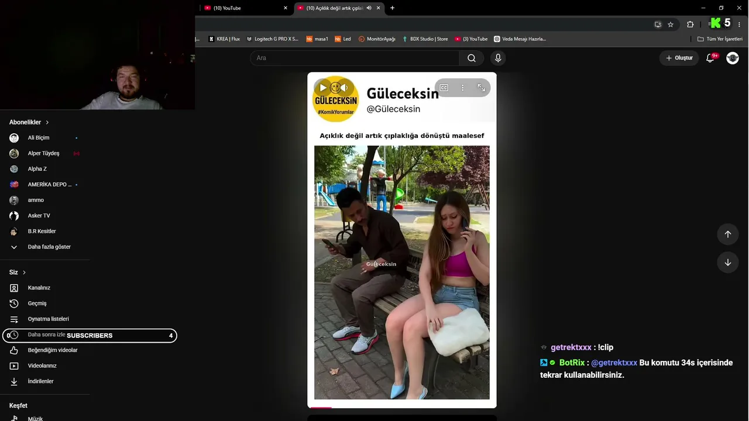Open the Led bookmark
The height and width of the screenshot is (421, 749).
343,39
